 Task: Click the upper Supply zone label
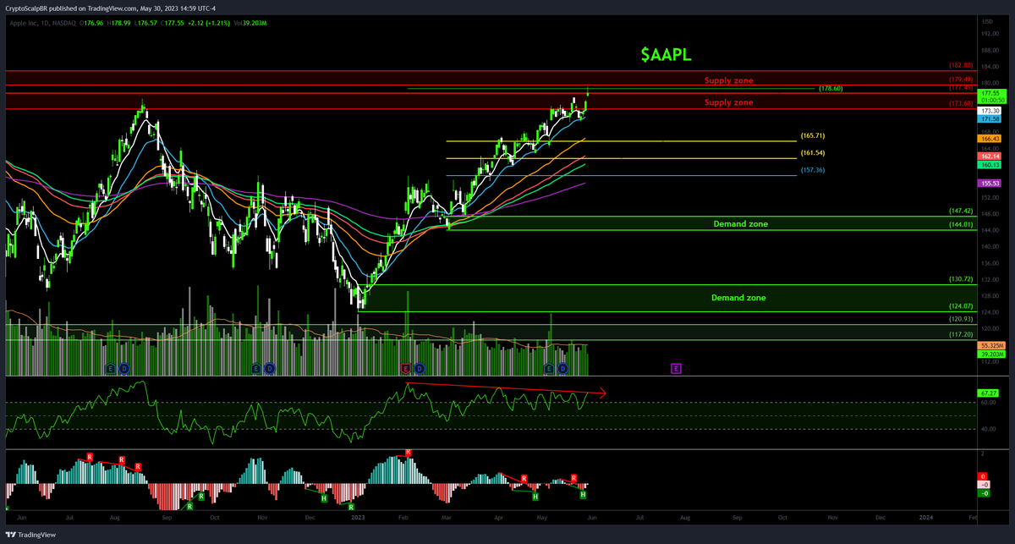coord(728,80)
